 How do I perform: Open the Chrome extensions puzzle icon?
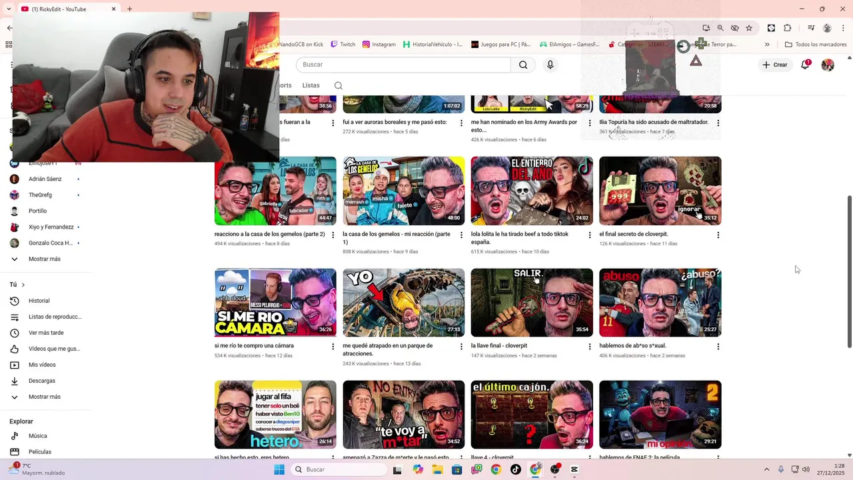(x=788, y=28)
